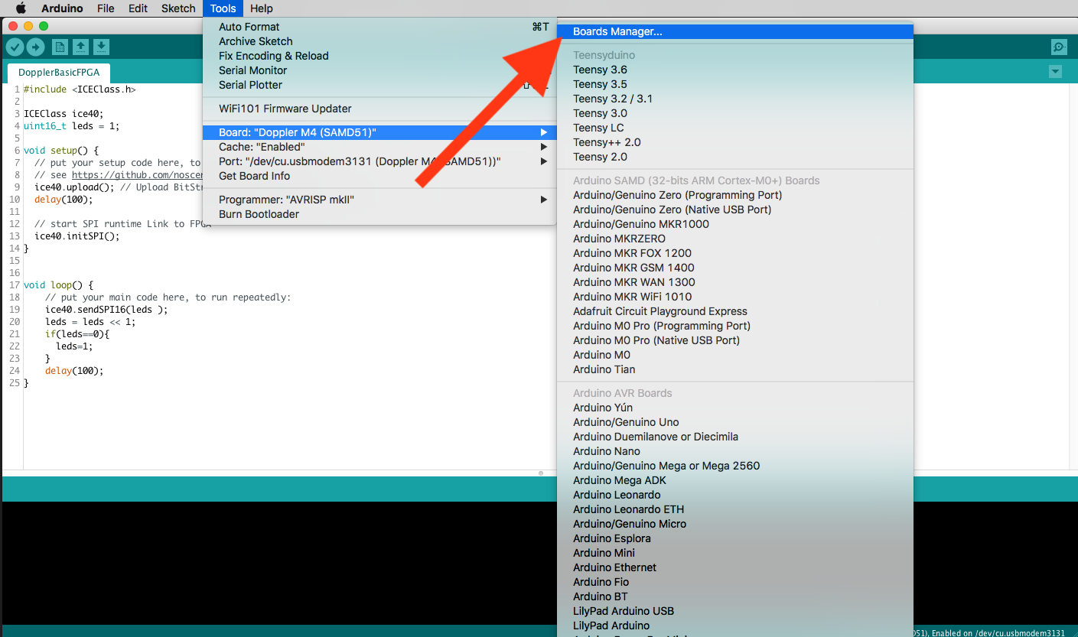Select Teensy 3.2 / 3.1 board

click(735, 99)
